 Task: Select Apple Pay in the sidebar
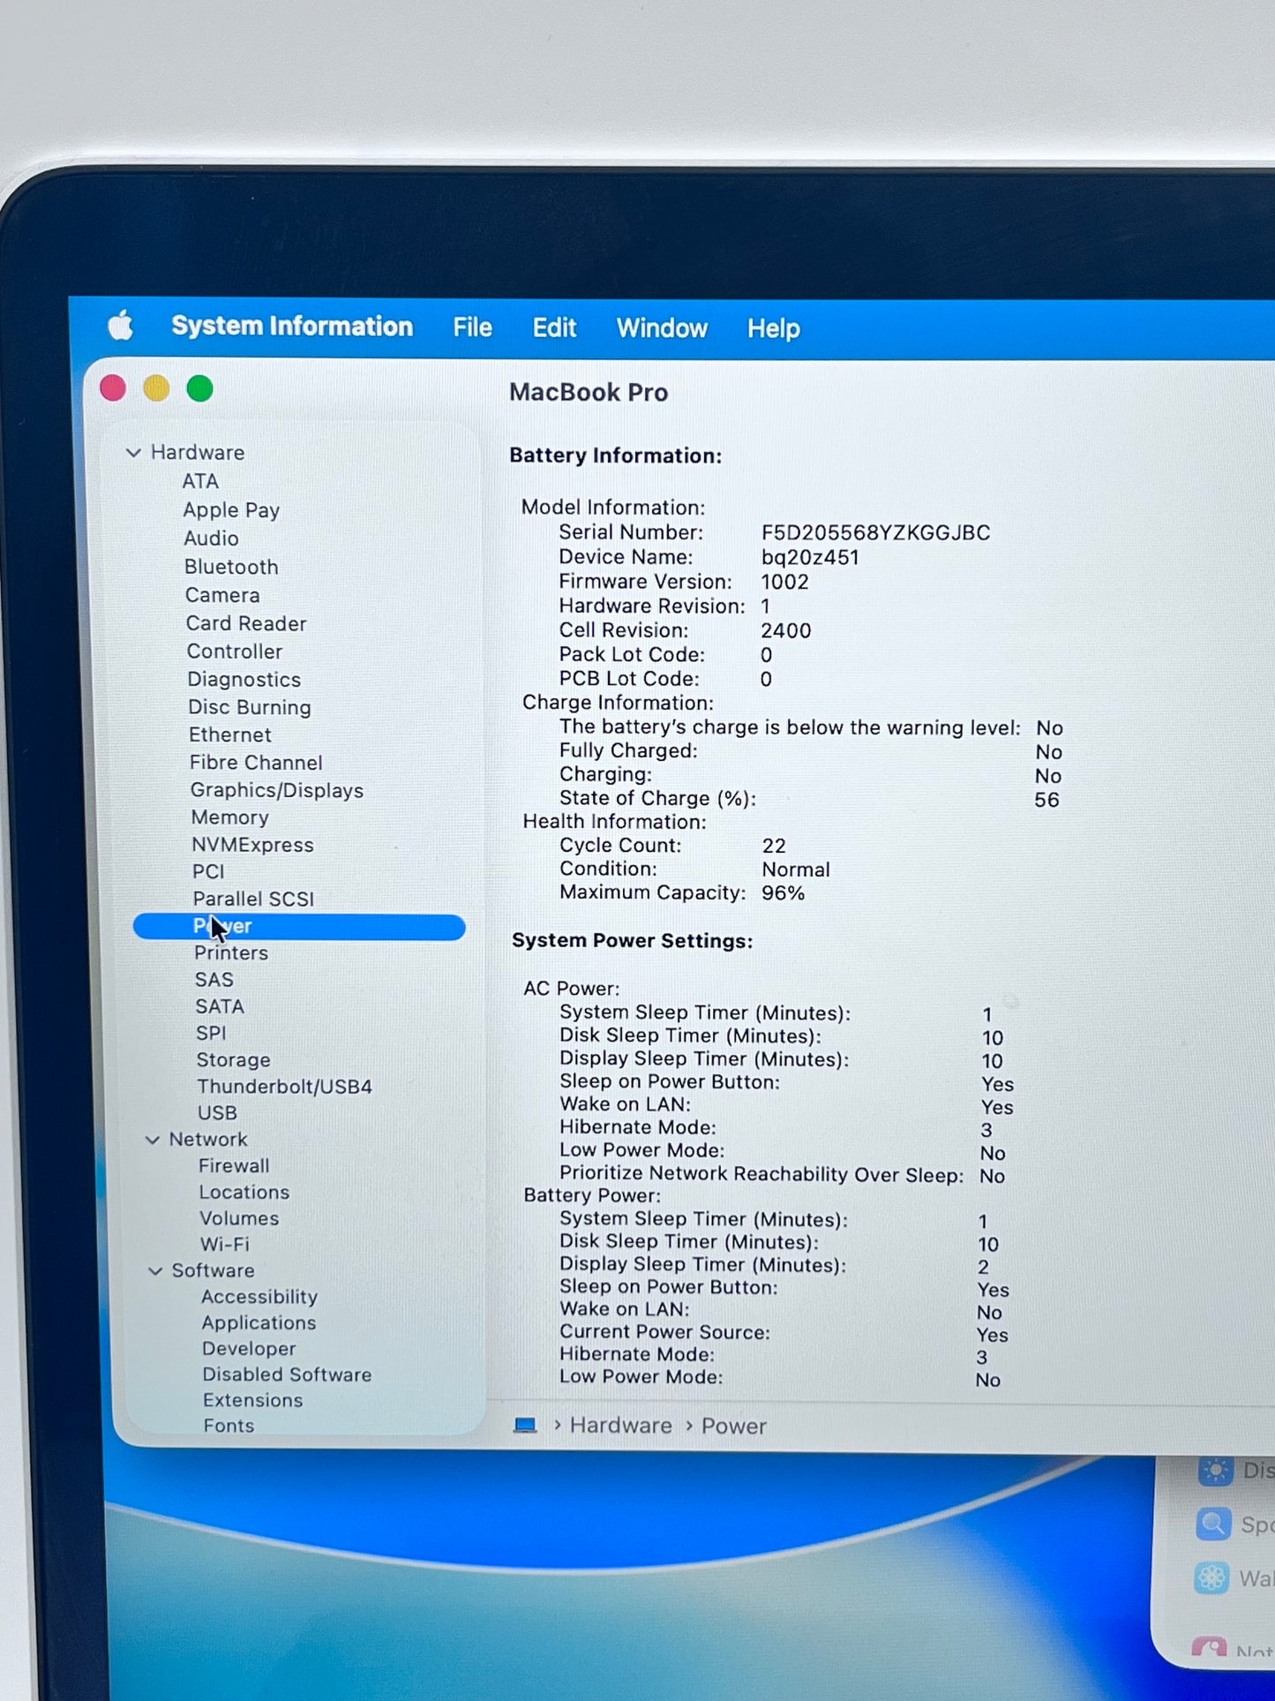231,510
